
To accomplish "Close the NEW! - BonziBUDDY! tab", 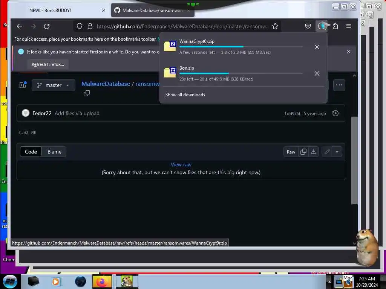I will (x=104, y=10).
